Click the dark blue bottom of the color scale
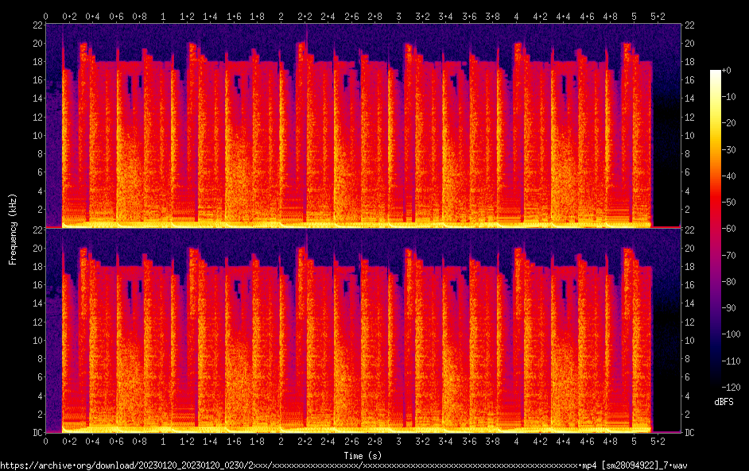Image resolution: width=749 pixels, height=471 pixels. [716, 383]
